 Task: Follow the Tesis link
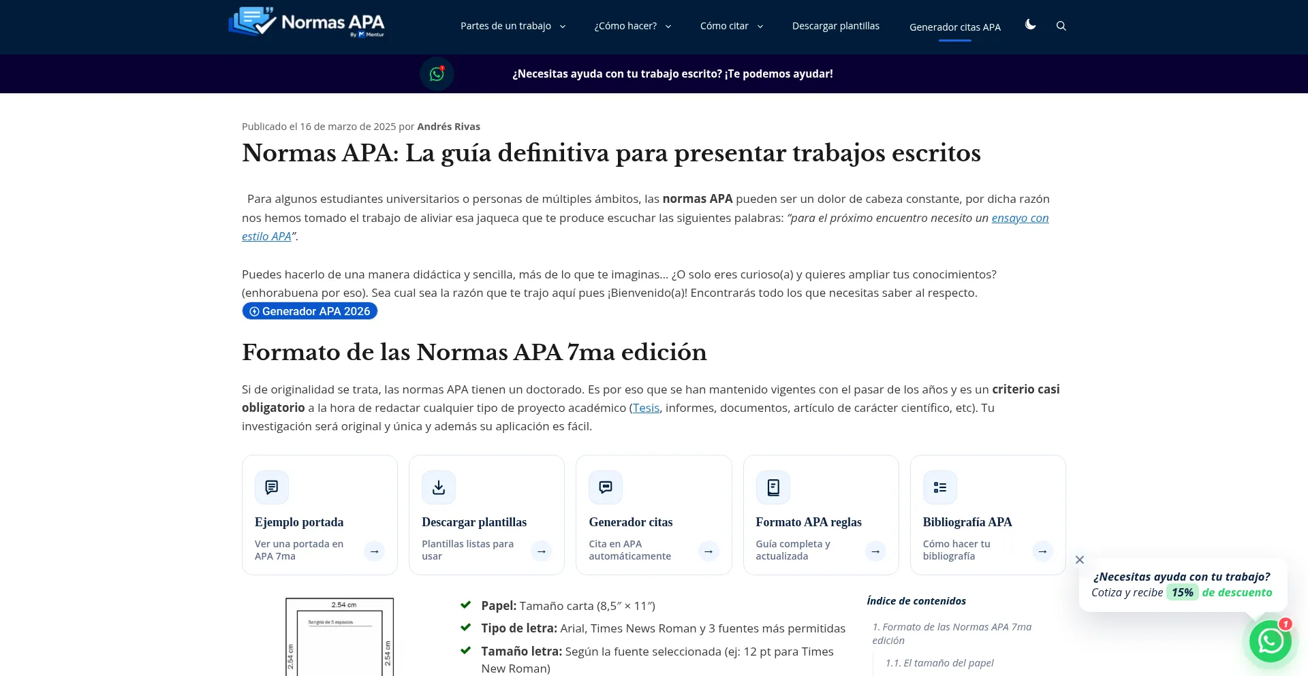(x=646, y=408)
